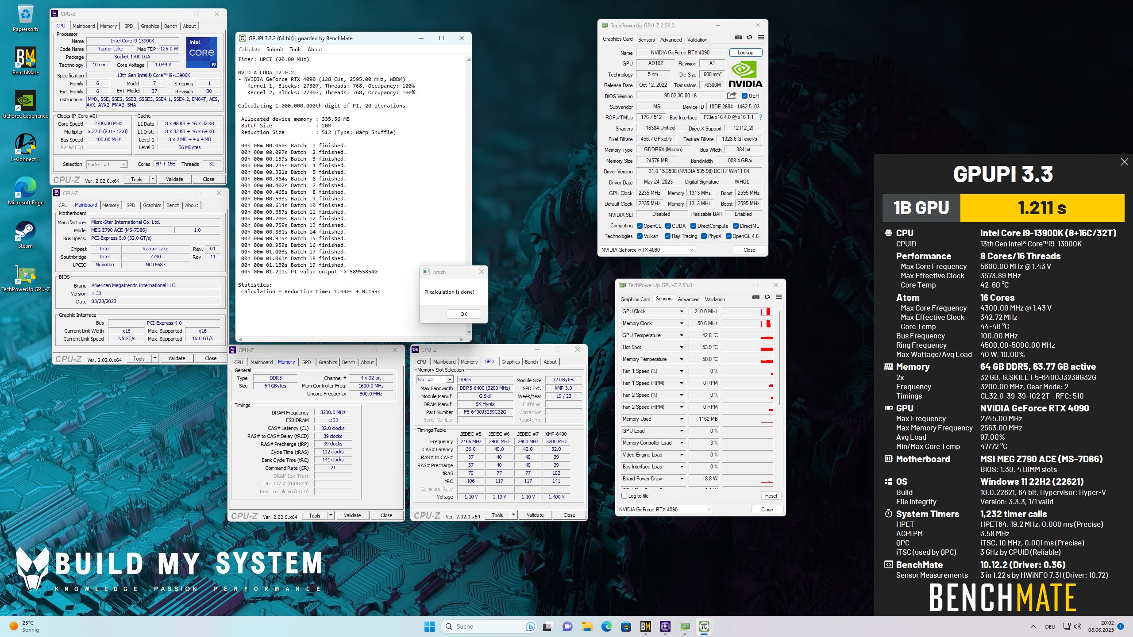Toggle the Ray Tracing checkbox in GPU-Z
This screenshot has width=1133, height=637.
pos(667,236)
